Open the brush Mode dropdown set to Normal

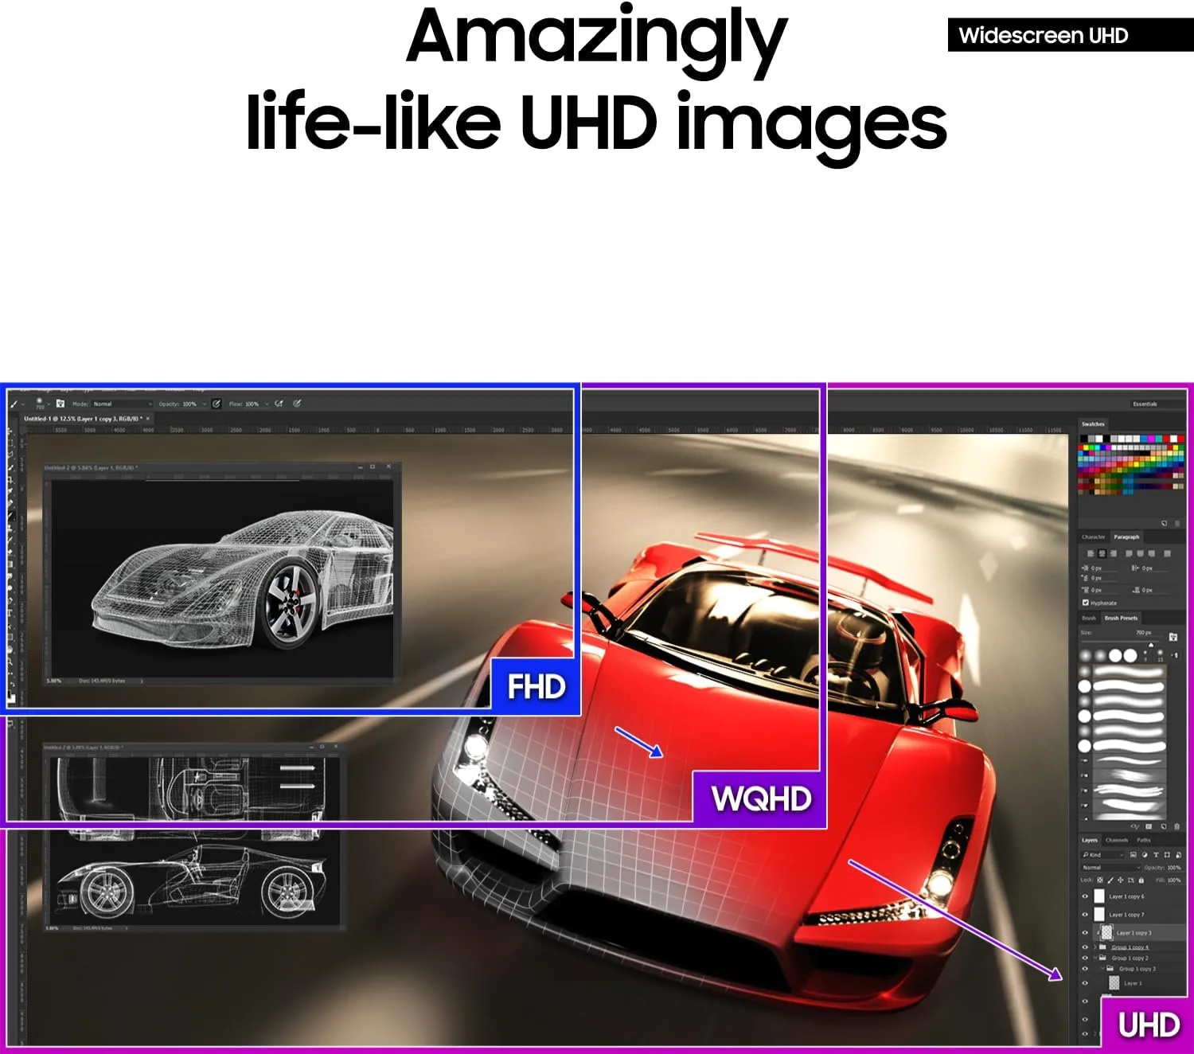click(122, 404)
